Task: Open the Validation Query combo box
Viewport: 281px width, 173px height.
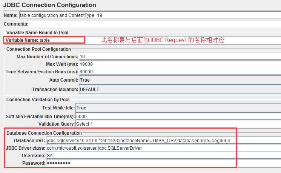Action: coord(178,124)
